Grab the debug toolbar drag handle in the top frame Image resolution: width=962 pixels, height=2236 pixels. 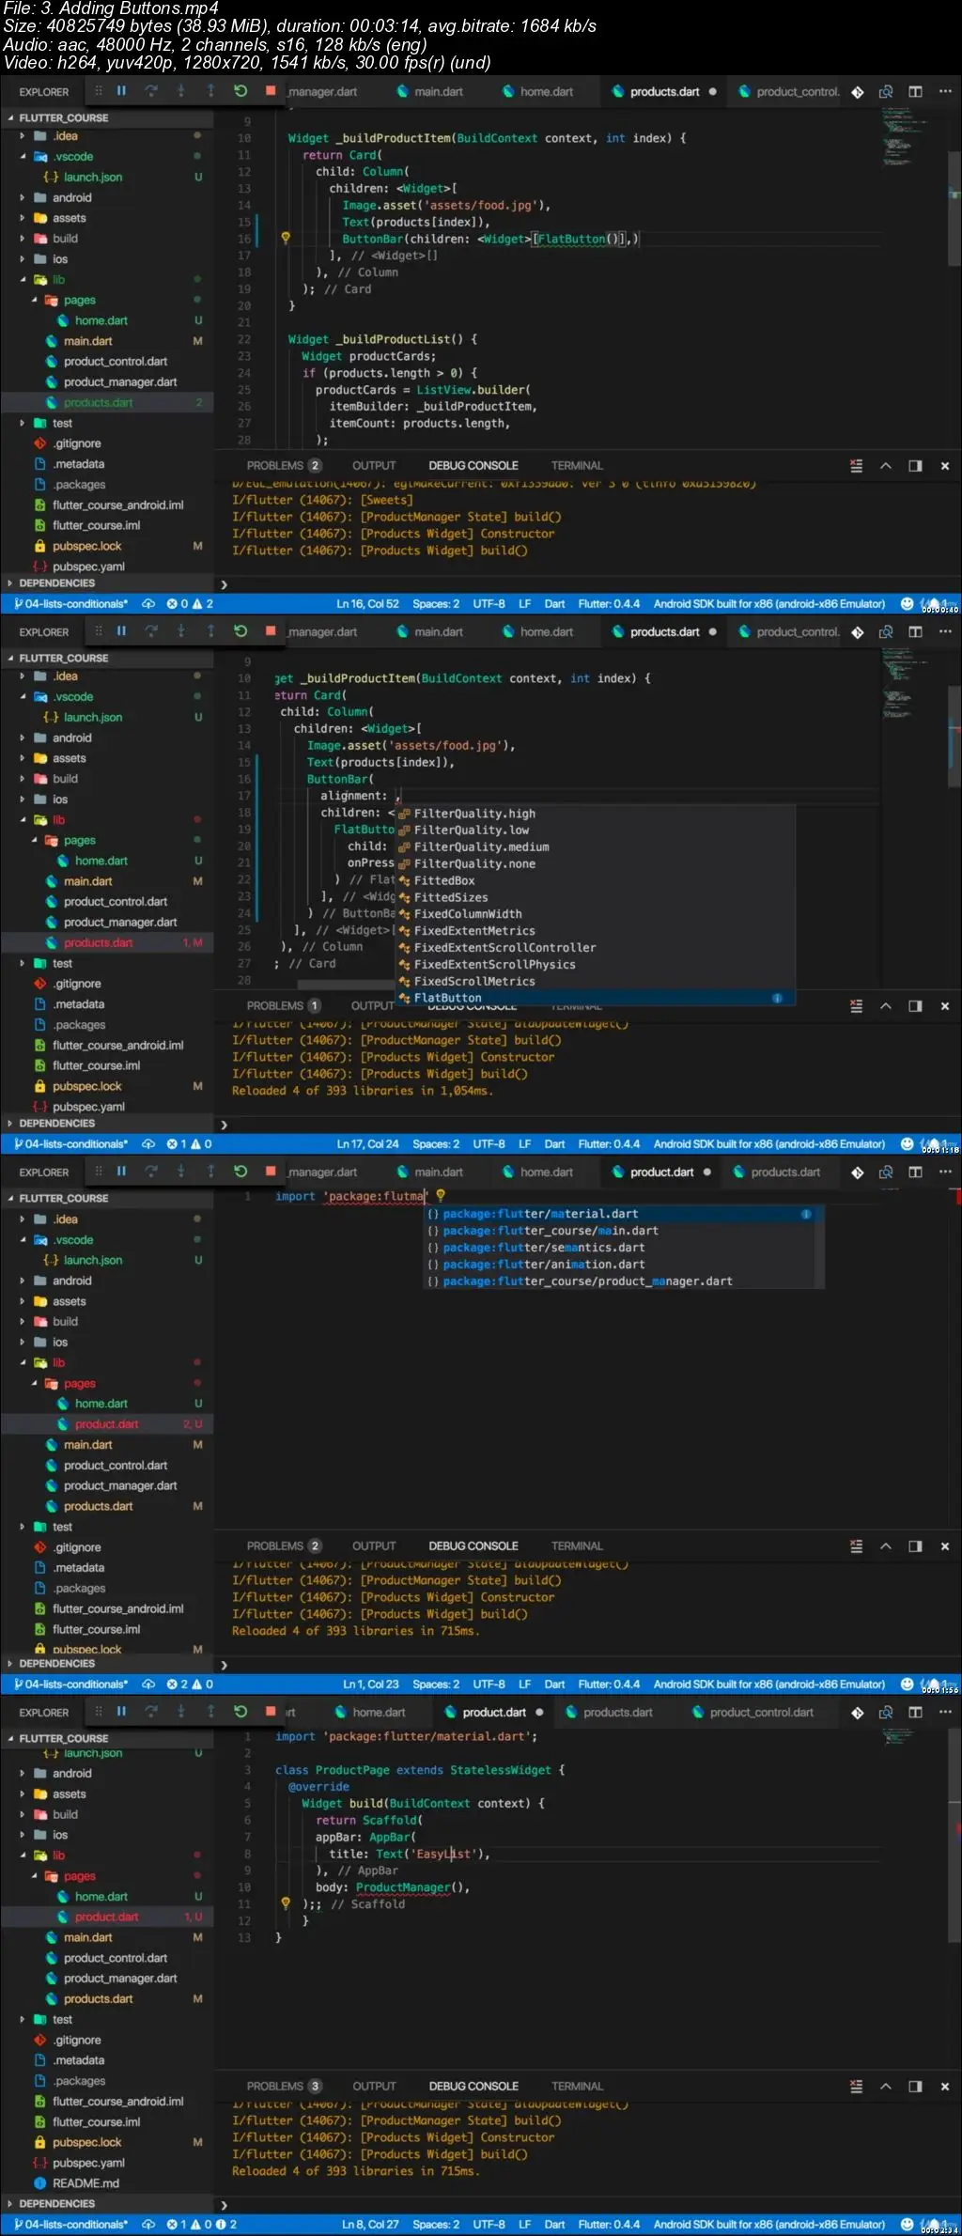coord(98,91)
